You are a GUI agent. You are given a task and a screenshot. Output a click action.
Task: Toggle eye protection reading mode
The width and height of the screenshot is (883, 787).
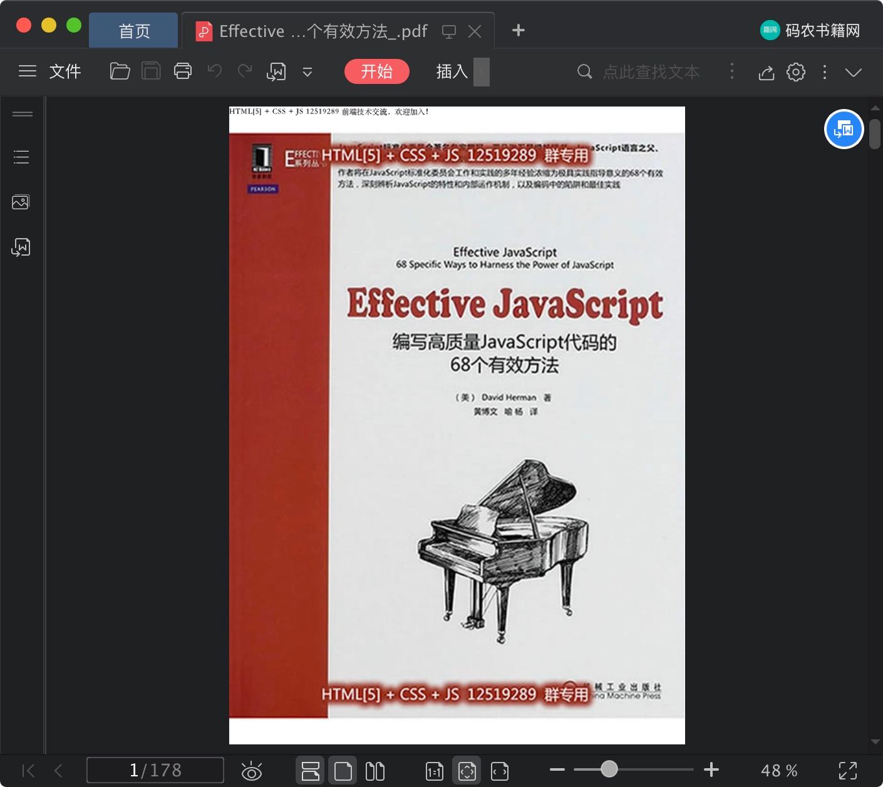252,771
